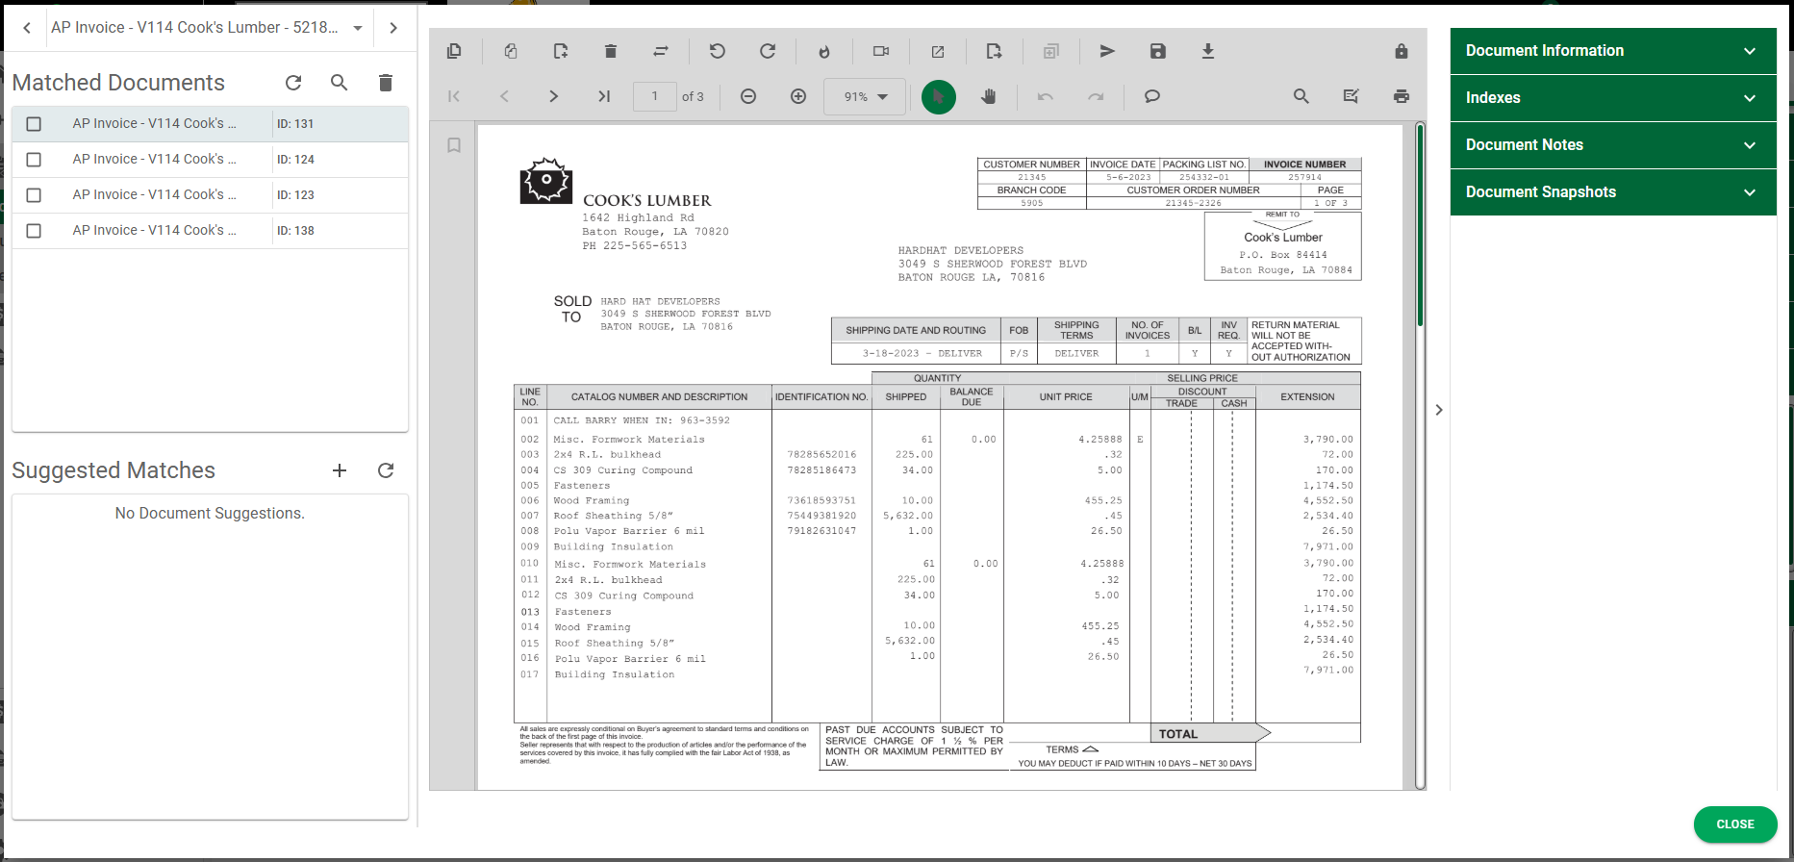
Task: Search Matched Documents with magnifier icon
Action: [x=340, y=83]
